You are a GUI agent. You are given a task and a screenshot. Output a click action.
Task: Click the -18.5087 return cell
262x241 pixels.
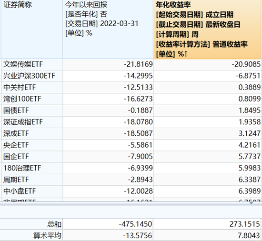click(108, 134)
